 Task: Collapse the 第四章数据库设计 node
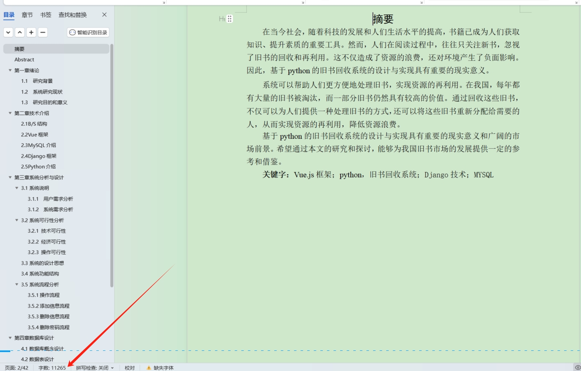pyautogui.click(x=10, y=338)
